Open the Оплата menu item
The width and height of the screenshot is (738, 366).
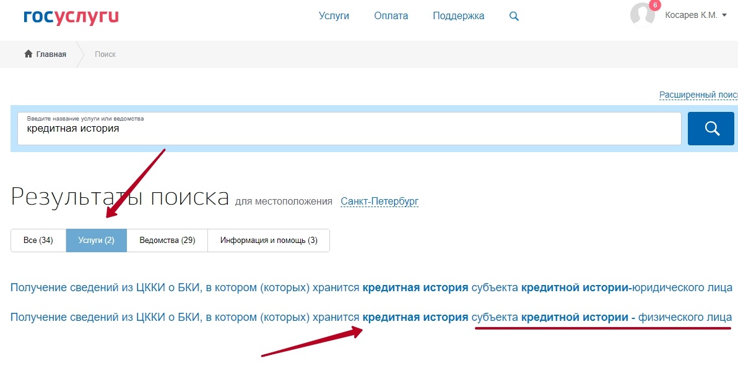391,15
